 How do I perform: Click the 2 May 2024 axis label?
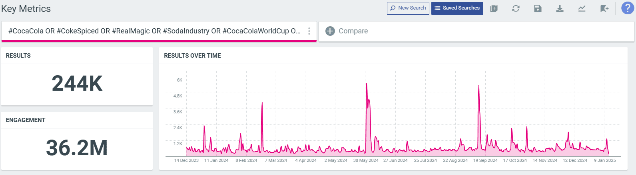click(x=336, y=161)
